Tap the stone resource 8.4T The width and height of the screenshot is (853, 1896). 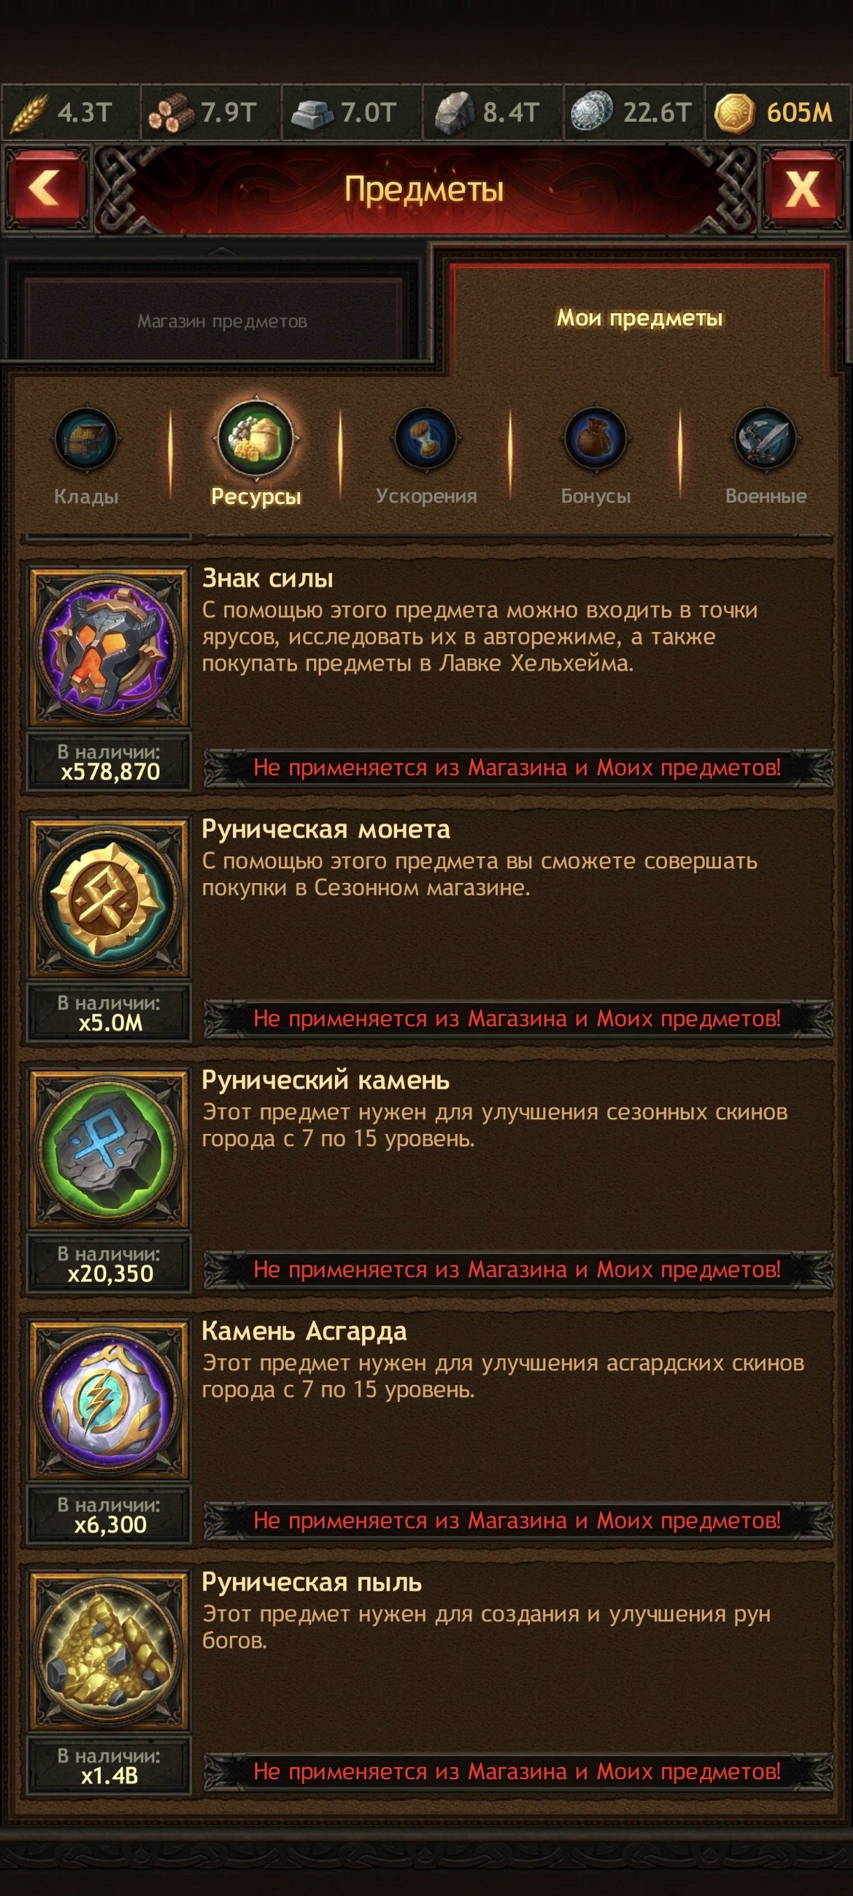tap(493, 113)
